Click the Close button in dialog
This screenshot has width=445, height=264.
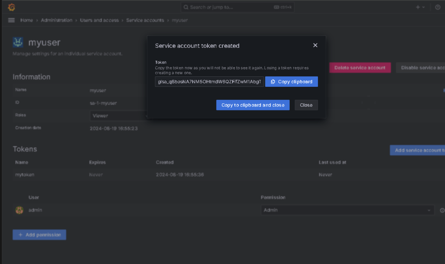pos(306,105)
